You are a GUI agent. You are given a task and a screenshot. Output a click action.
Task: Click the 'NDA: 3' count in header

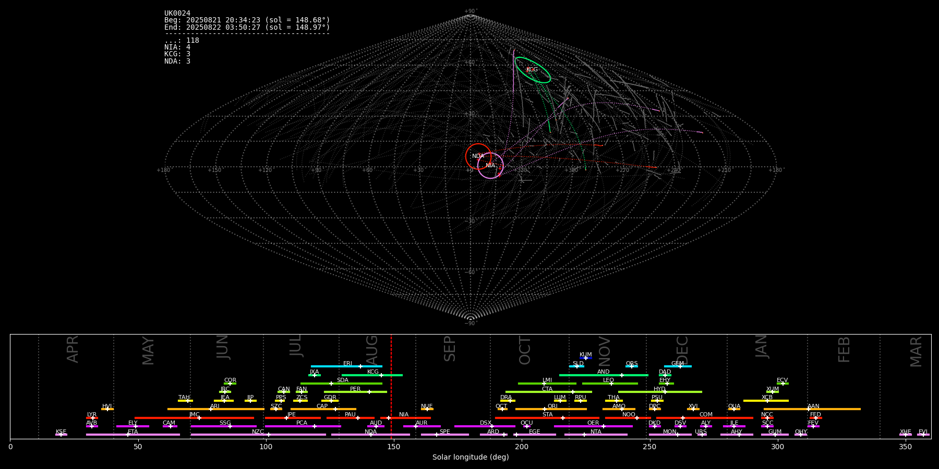coord(177,61)
